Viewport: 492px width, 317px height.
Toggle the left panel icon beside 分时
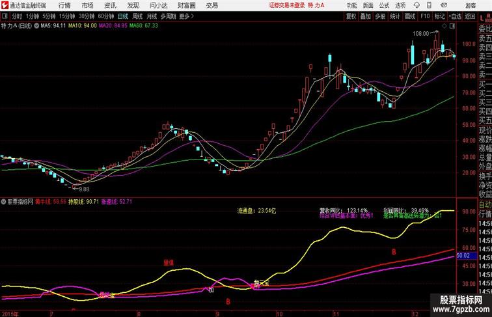pos(5,16)
